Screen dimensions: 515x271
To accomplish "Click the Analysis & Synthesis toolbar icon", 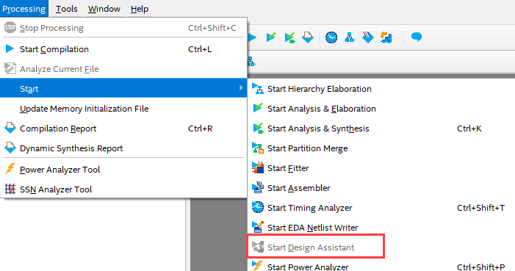I will pos(289,37).
